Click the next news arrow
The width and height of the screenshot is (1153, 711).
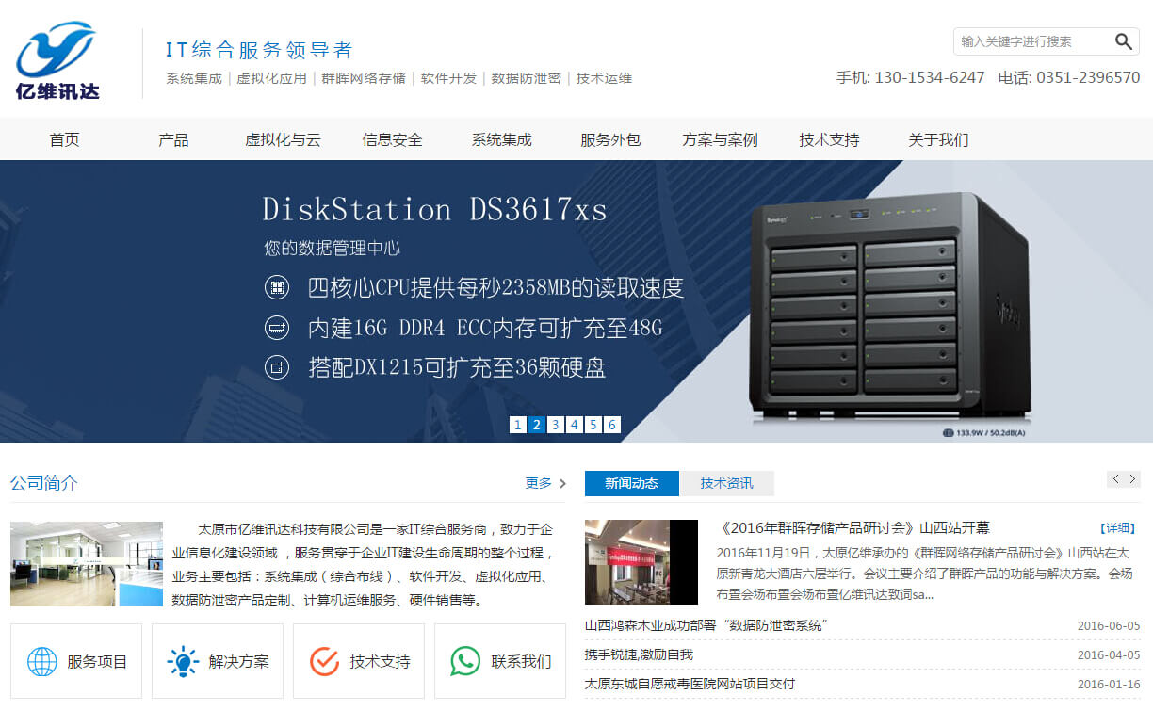point(1132,479)
